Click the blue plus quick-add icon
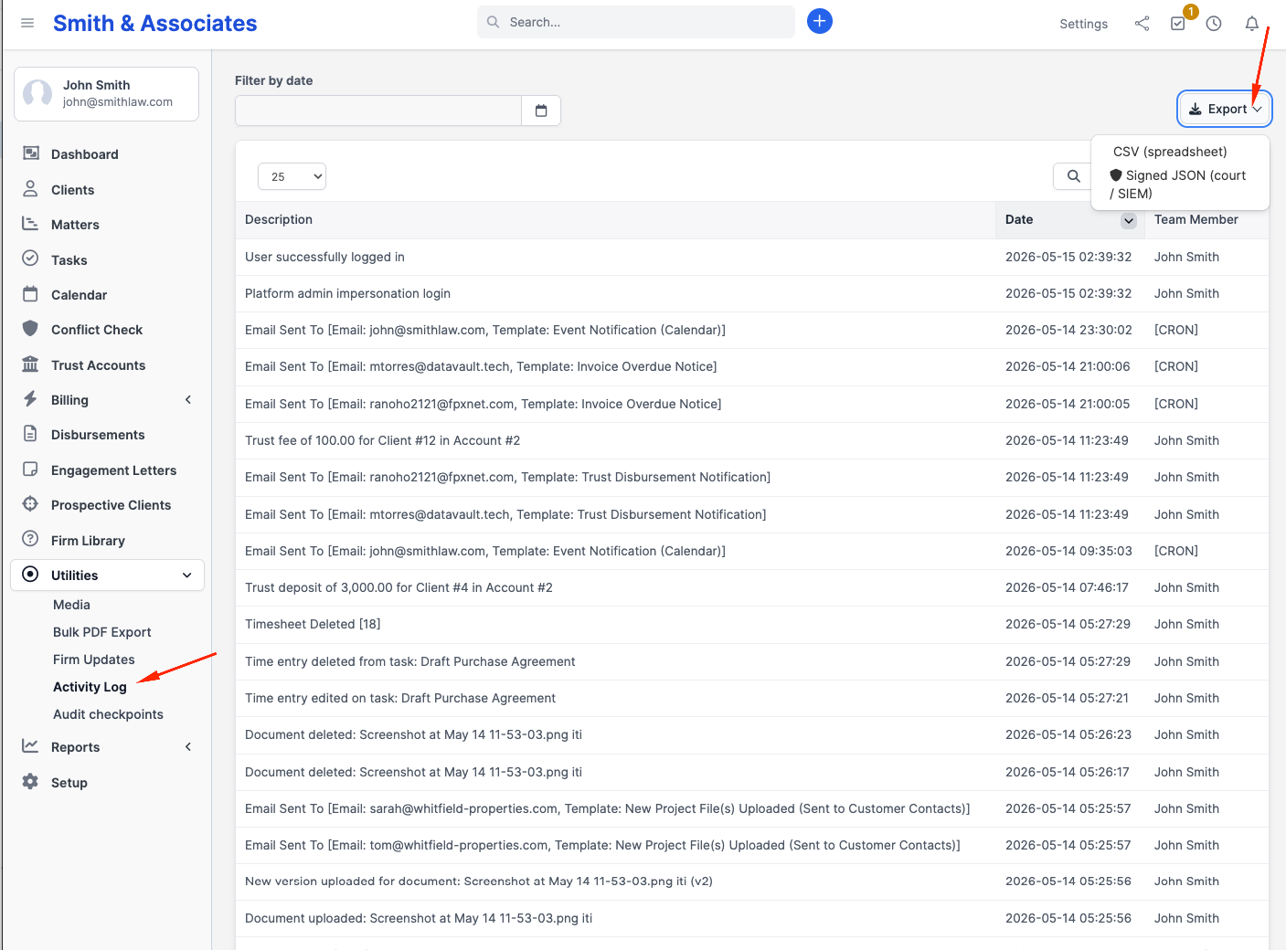This screenshot has width=1286, height=950. pyautogui.click(x=820, y=21)
